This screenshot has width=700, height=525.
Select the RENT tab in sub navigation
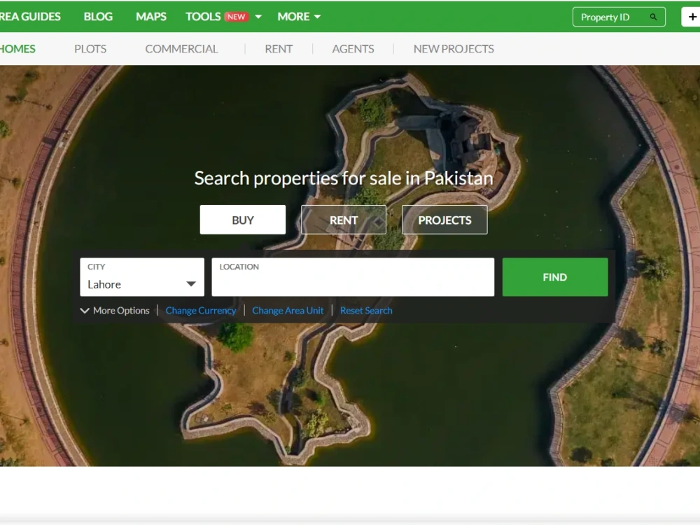point(279,49)
